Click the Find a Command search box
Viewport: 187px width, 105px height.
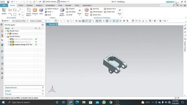point(167,5)
